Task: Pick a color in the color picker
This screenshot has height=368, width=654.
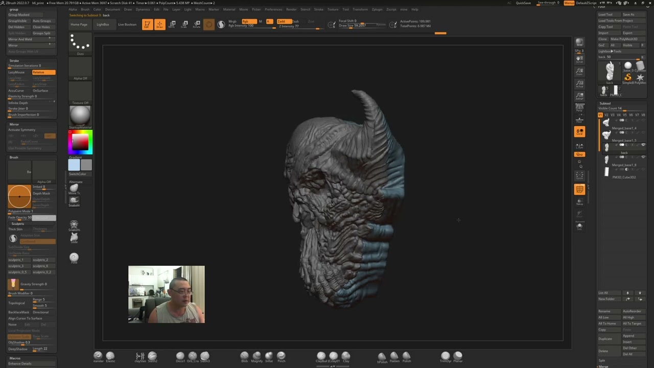Action: 80,142
